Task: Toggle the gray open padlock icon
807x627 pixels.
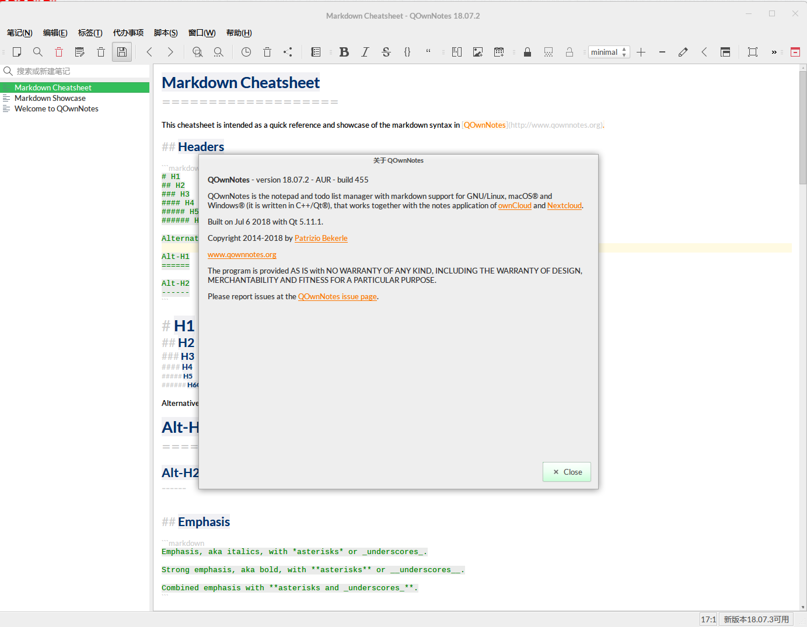Action: point(570,52)
